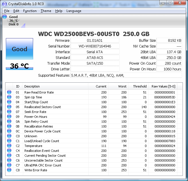Image resolution: width=188 pixels, height=181 pixels.
Task: Click the NV Cache Size value field
Action: point(169,46)
